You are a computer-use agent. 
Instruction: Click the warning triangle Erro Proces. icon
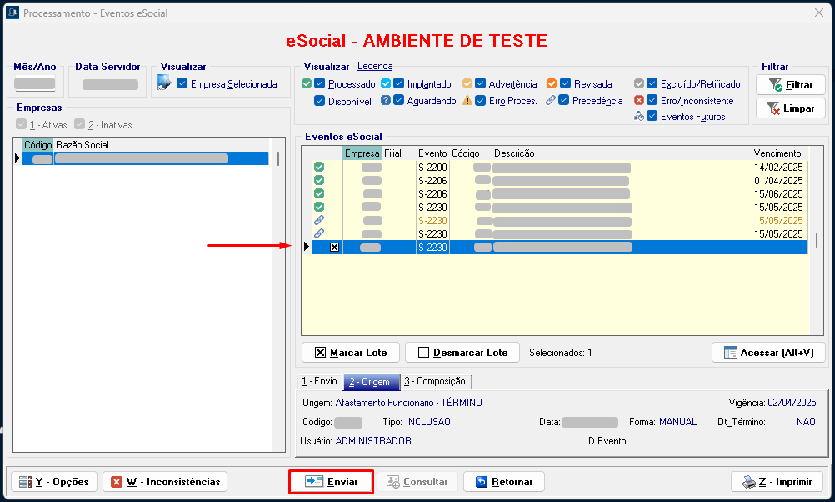tap(467, 101)
